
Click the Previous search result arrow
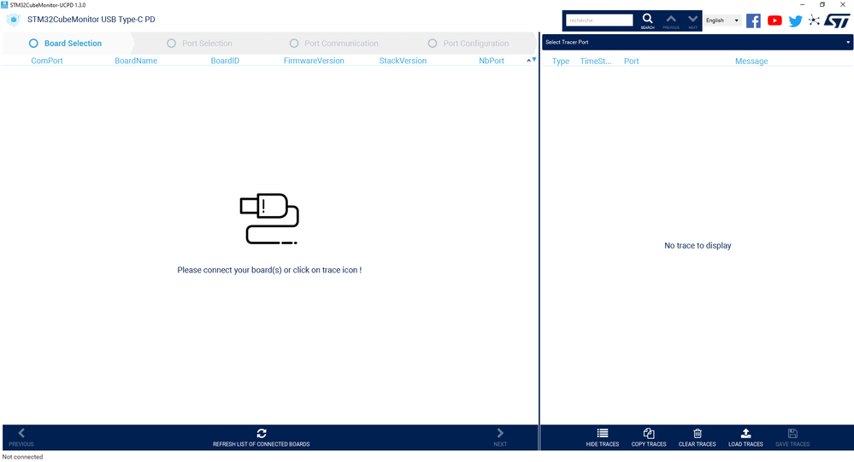pos(671,20)
